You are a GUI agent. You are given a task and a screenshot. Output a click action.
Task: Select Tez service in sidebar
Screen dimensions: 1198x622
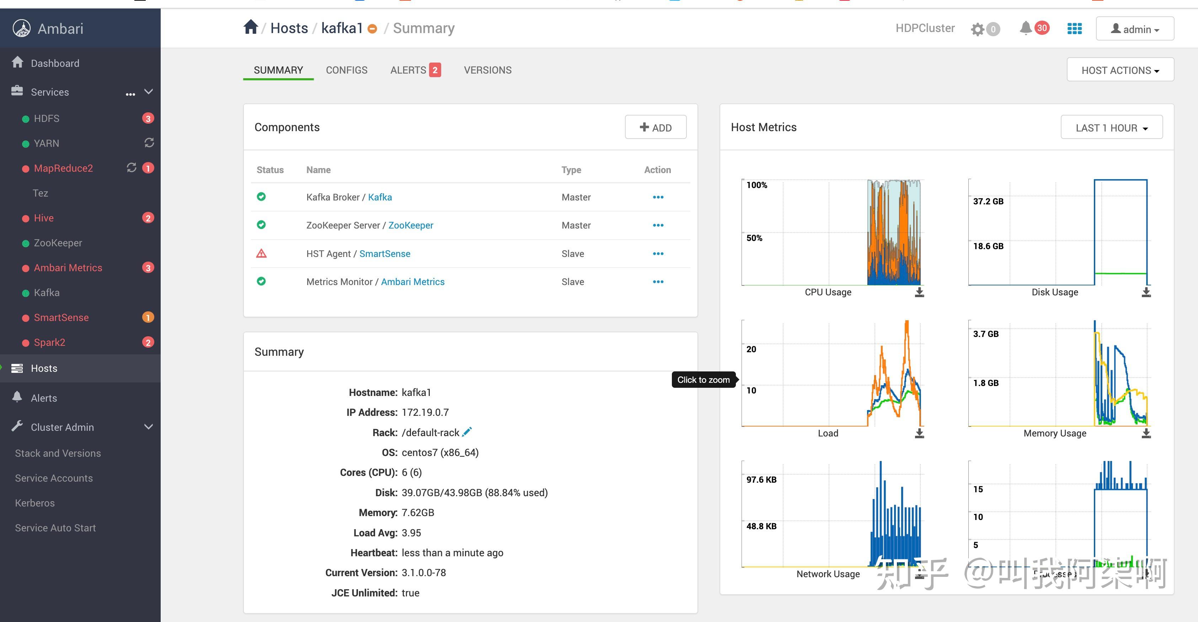[41, 193]
